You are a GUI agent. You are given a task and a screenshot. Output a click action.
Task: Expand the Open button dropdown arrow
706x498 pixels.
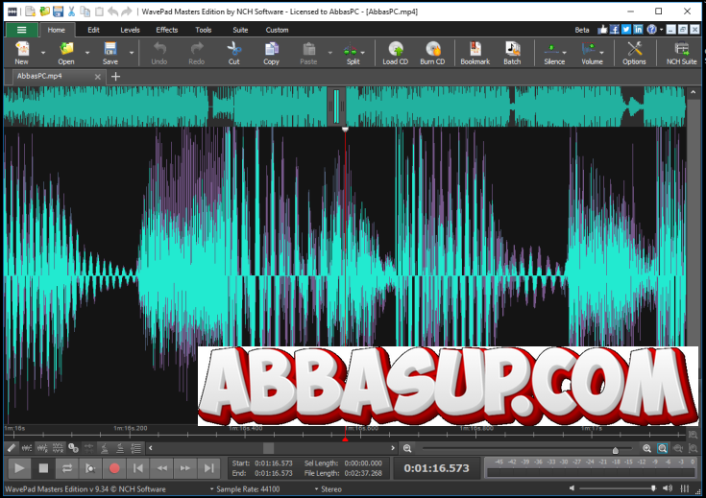coord(87,53)
